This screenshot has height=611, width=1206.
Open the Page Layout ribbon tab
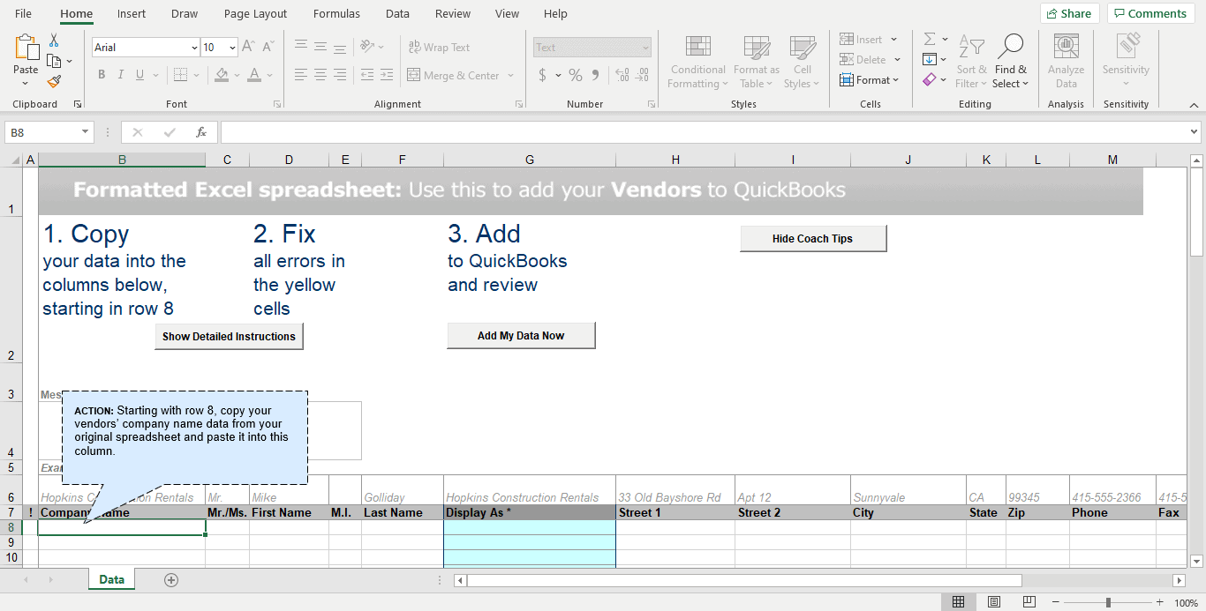(255, 14)
